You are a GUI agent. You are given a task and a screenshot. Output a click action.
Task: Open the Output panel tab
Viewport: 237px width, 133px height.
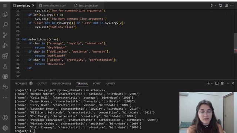42,83
